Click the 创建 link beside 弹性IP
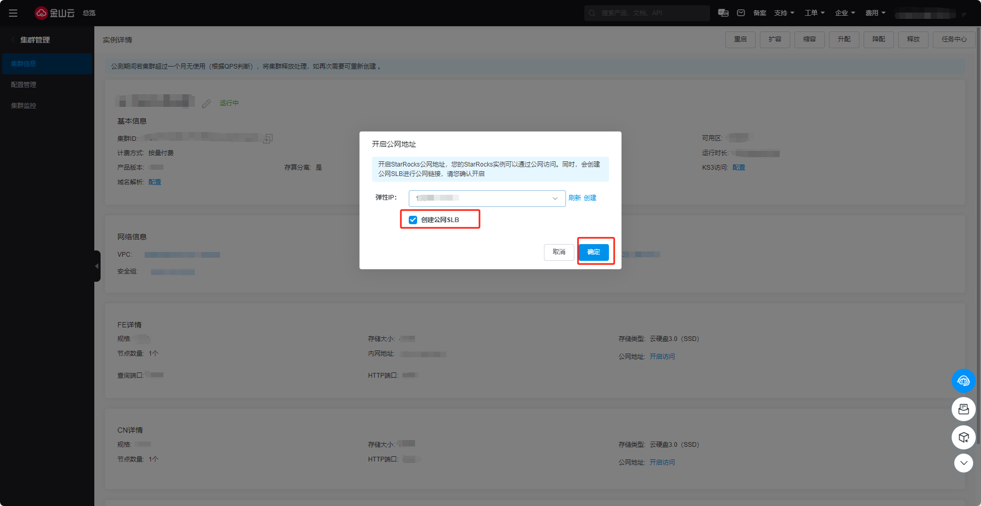 [590, 198]
